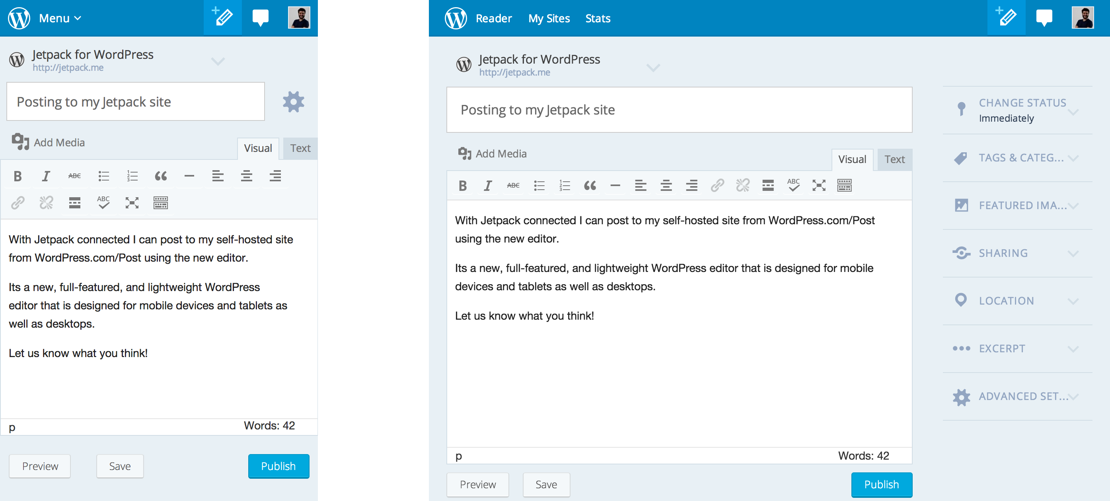Center align text in left narrow editor
The height and width of the screenshot is (501, 1110).
tap(247, 176)
